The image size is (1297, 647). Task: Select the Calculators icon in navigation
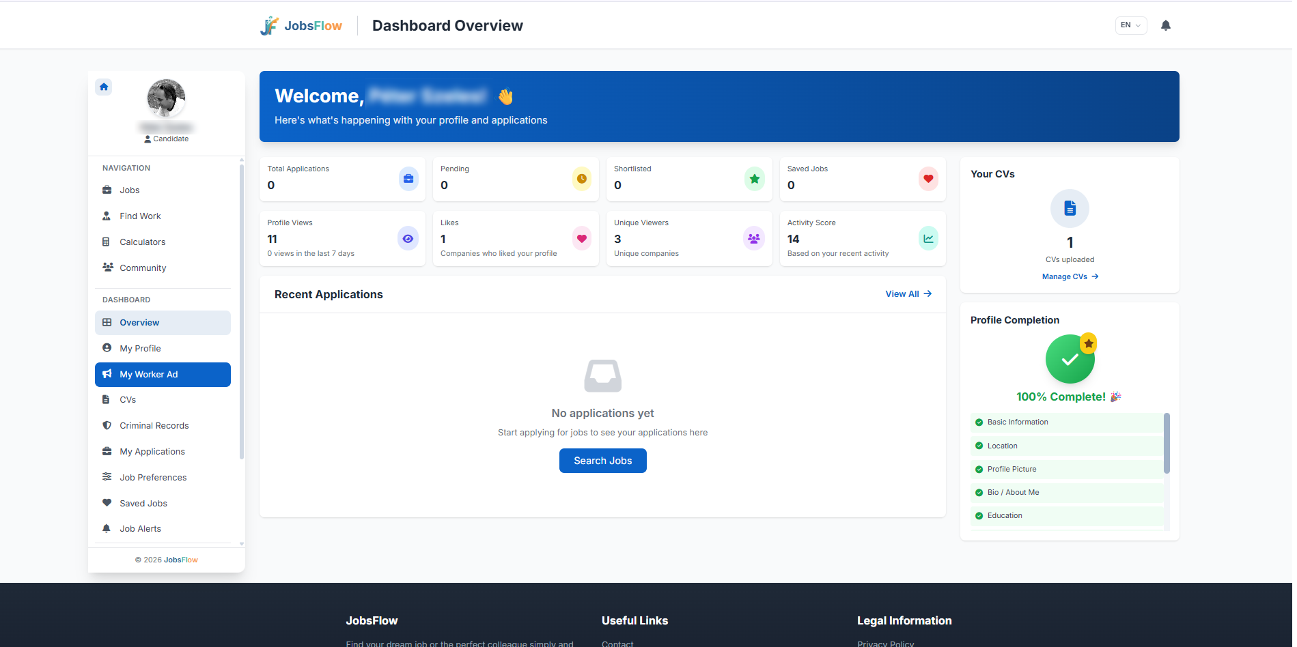tap(107, 242)
